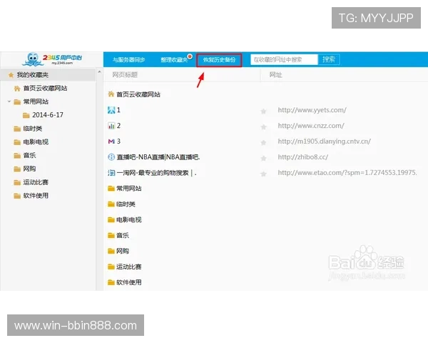Viewport: 428px width, 343px height.
Task: Click sidebar label 首页云收藏网站
Action: pyautogui.click(x=46, y=89)
